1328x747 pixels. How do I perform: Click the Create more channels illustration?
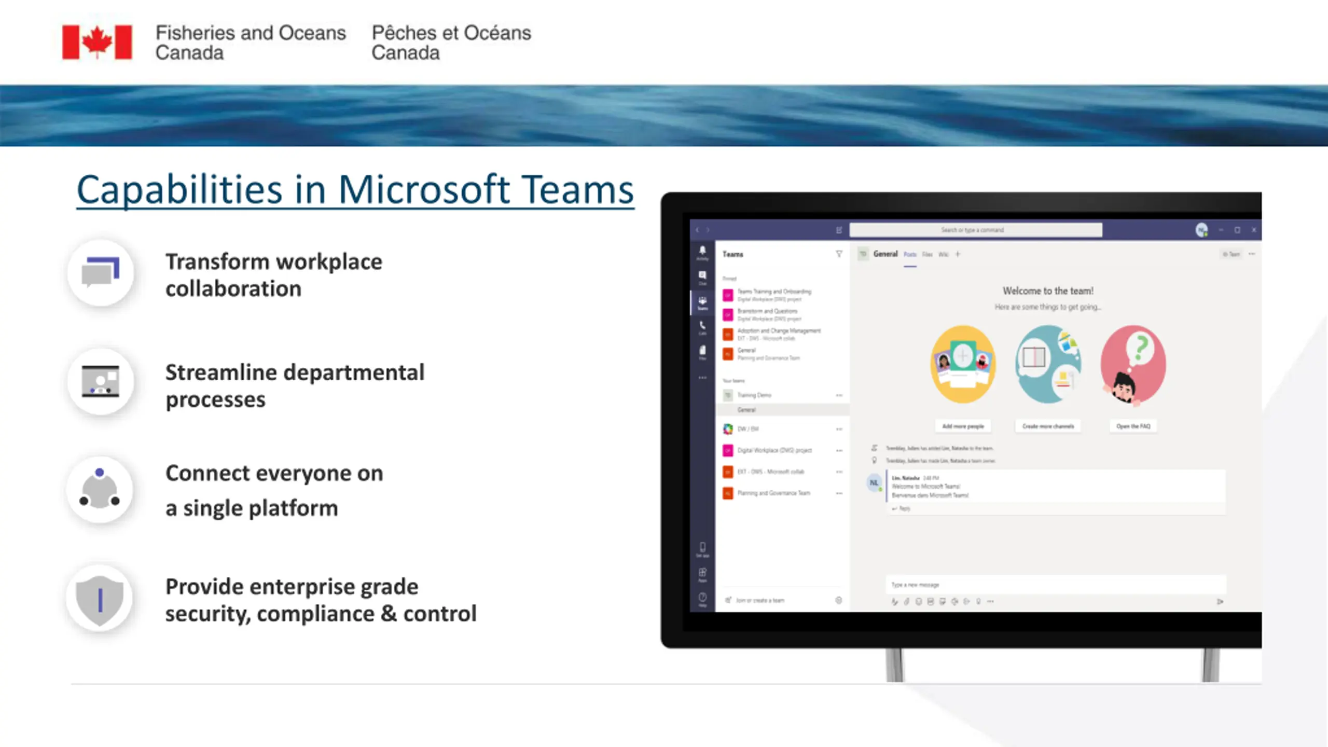point(1048,364)
